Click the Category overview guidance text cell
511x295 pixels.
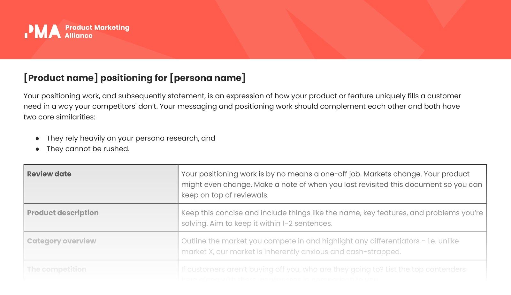[332, 246]
